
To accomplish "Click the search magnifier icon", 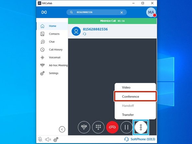I will point(71,12).
